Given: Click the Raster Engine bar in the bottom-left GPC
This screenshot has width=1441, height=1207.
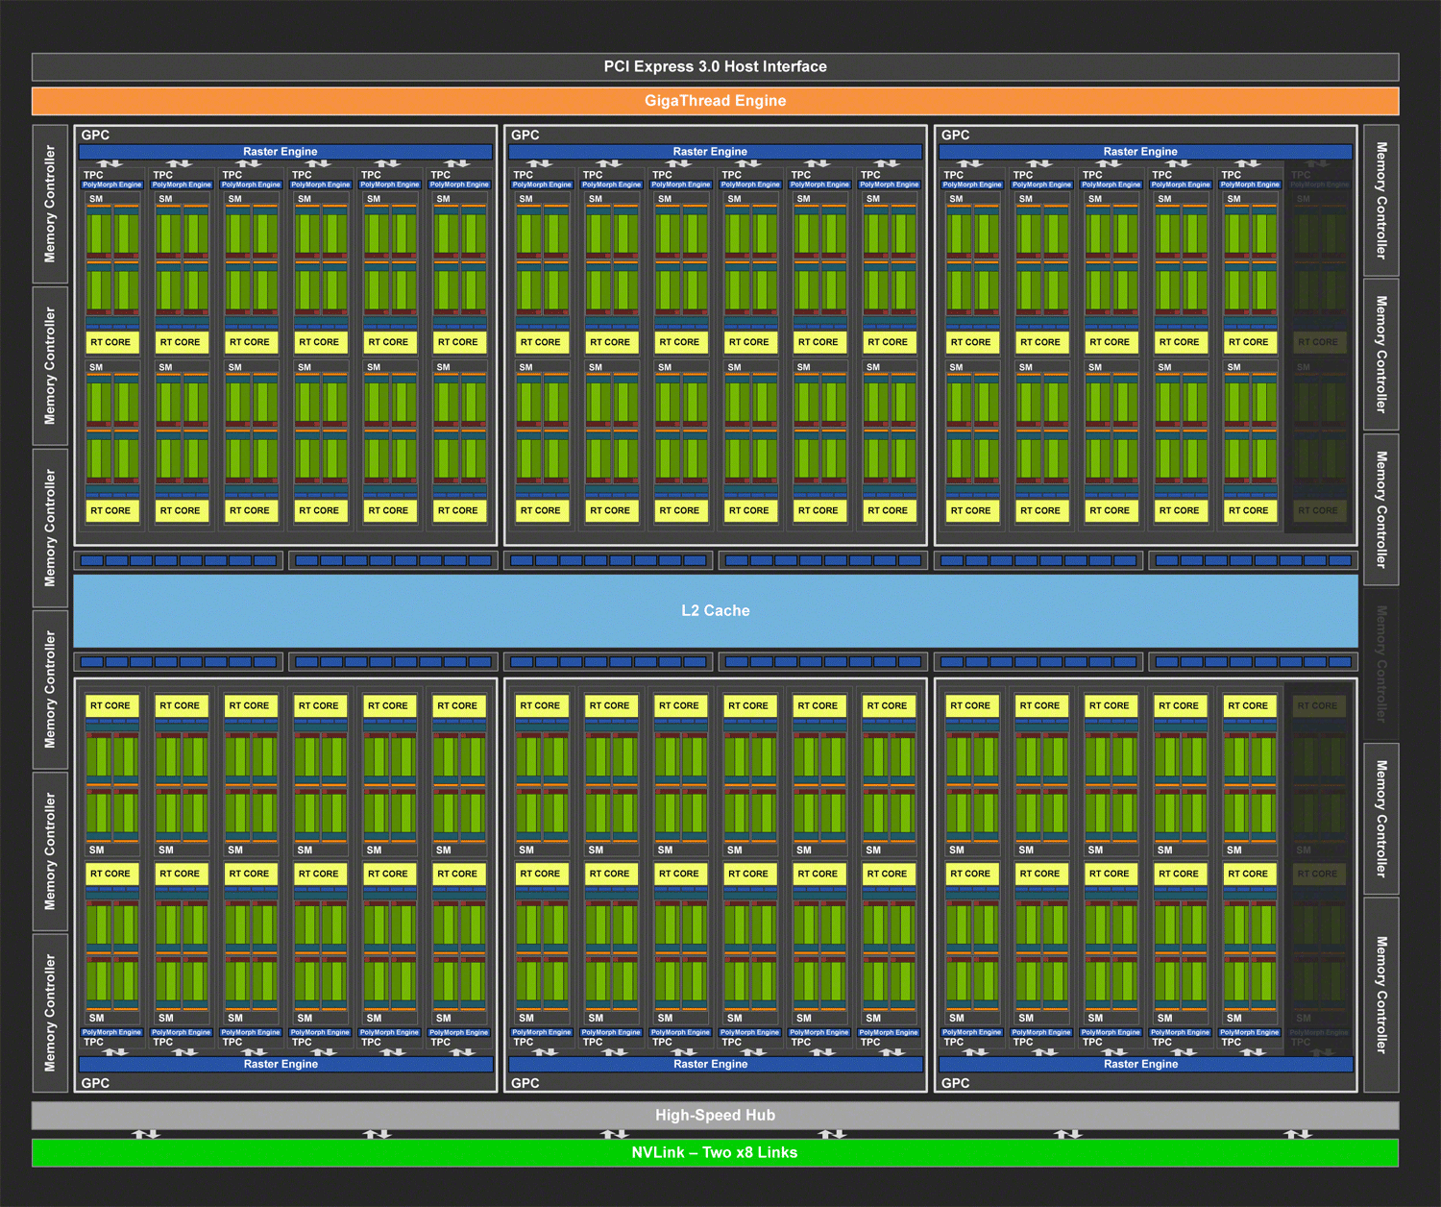Looking at the screenshot, I should pyautogui.click(x=285, y=1064).
